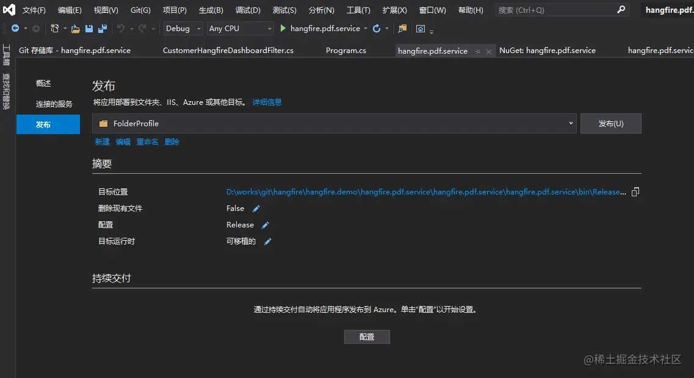Edit the 可移植的 target runtime with pencil
Screen dimensions: 694x378
[x=268, y=241]
